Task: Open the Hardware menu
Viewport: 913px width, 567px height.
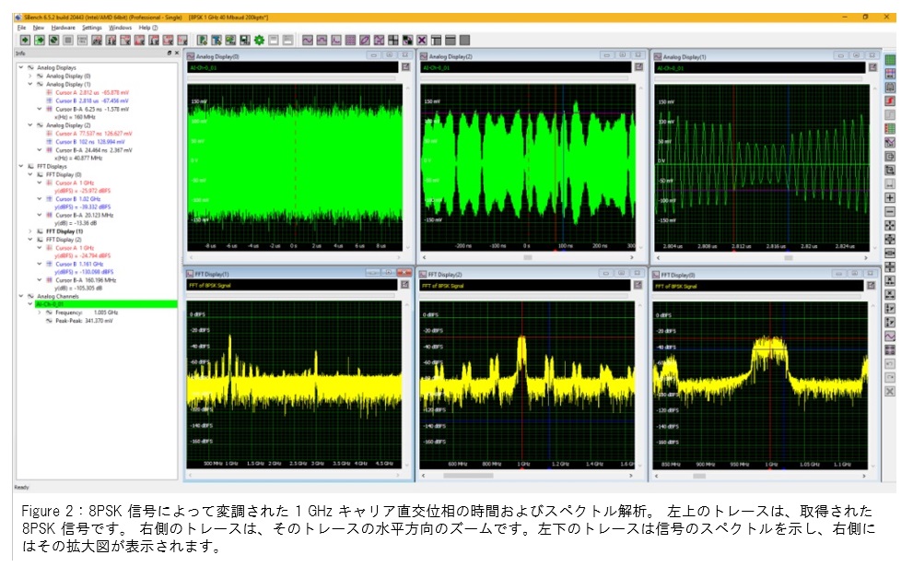Action: click(x=63, y=28)
